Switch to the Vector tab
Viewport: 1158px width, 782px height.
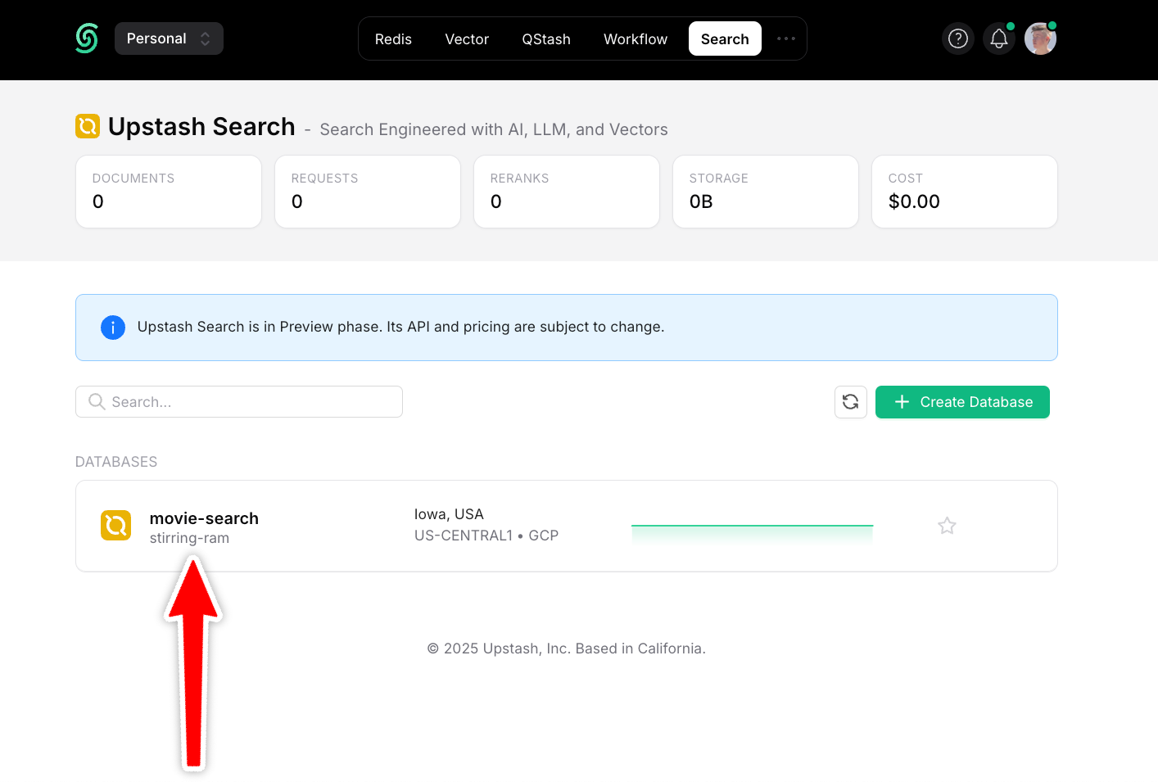pos(467,38)
